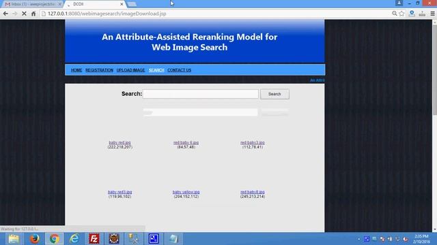This screenshot has height=245, width=437.
Task: Switch to the Gmail Inbox tab
Action: point(31,4)
